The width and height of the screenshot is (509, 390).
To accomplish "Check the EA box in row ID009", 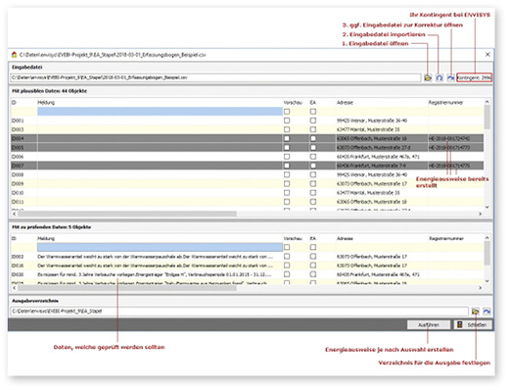I will (313, 184).
